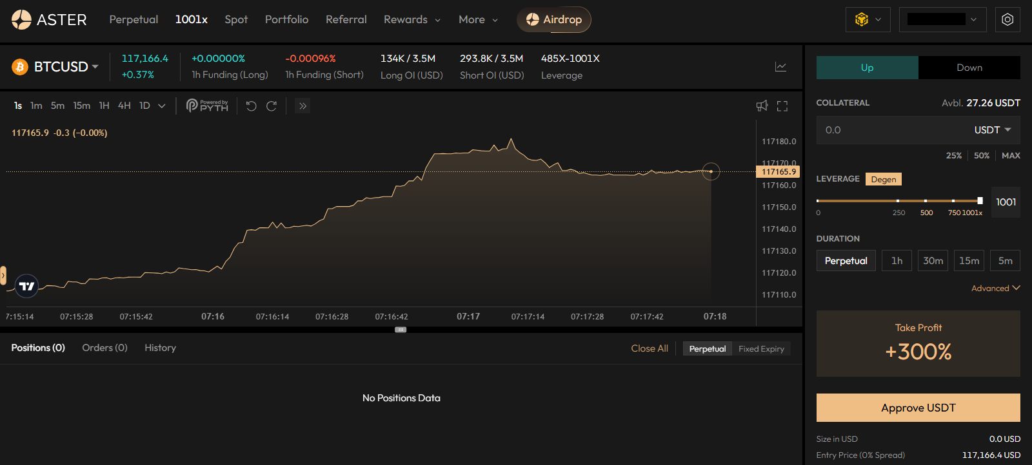Click the Bitcoin BTCUSD coin icon
Viewport: 1032px width, 465px height.
pyautogui.click(x=20, y=67)
